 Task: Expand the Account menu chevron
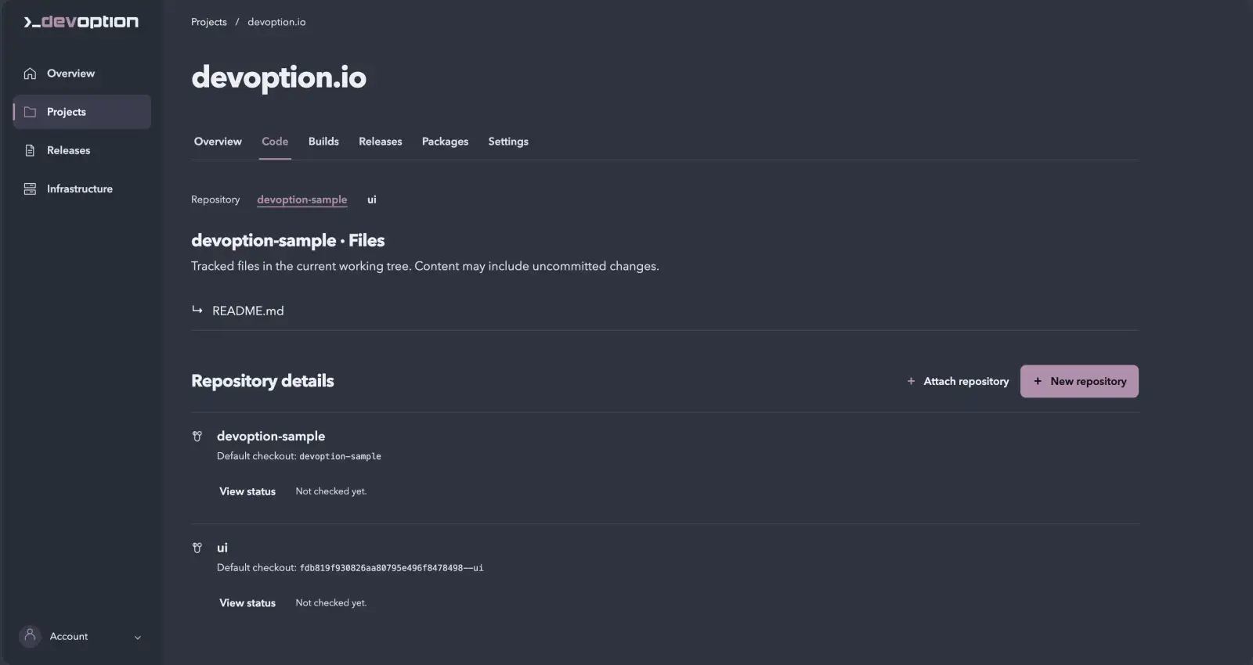tap(138, 637)
